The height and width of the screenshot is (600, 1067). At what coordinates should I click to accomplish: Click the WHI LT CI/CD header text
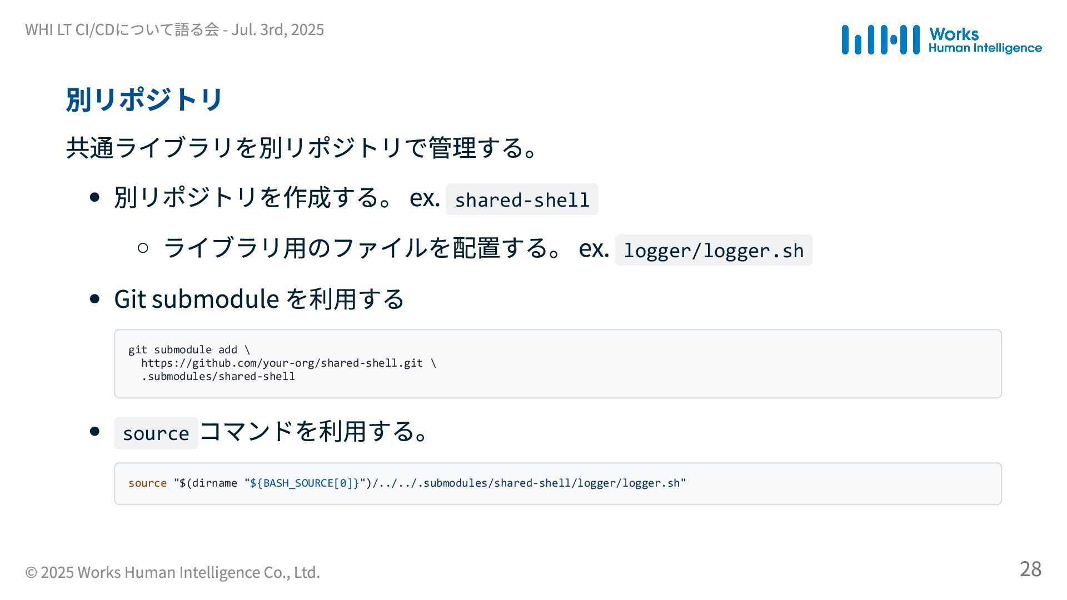[x=174, y=29]
